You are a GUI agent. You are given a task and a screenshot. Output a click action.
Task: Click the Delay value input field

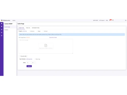[x=29, y=63]
